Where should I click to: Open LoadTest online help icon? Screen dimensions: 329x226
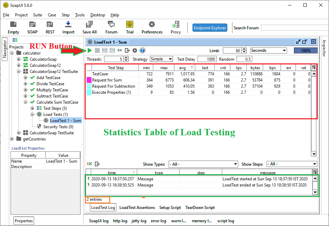(x=142, y=50)
